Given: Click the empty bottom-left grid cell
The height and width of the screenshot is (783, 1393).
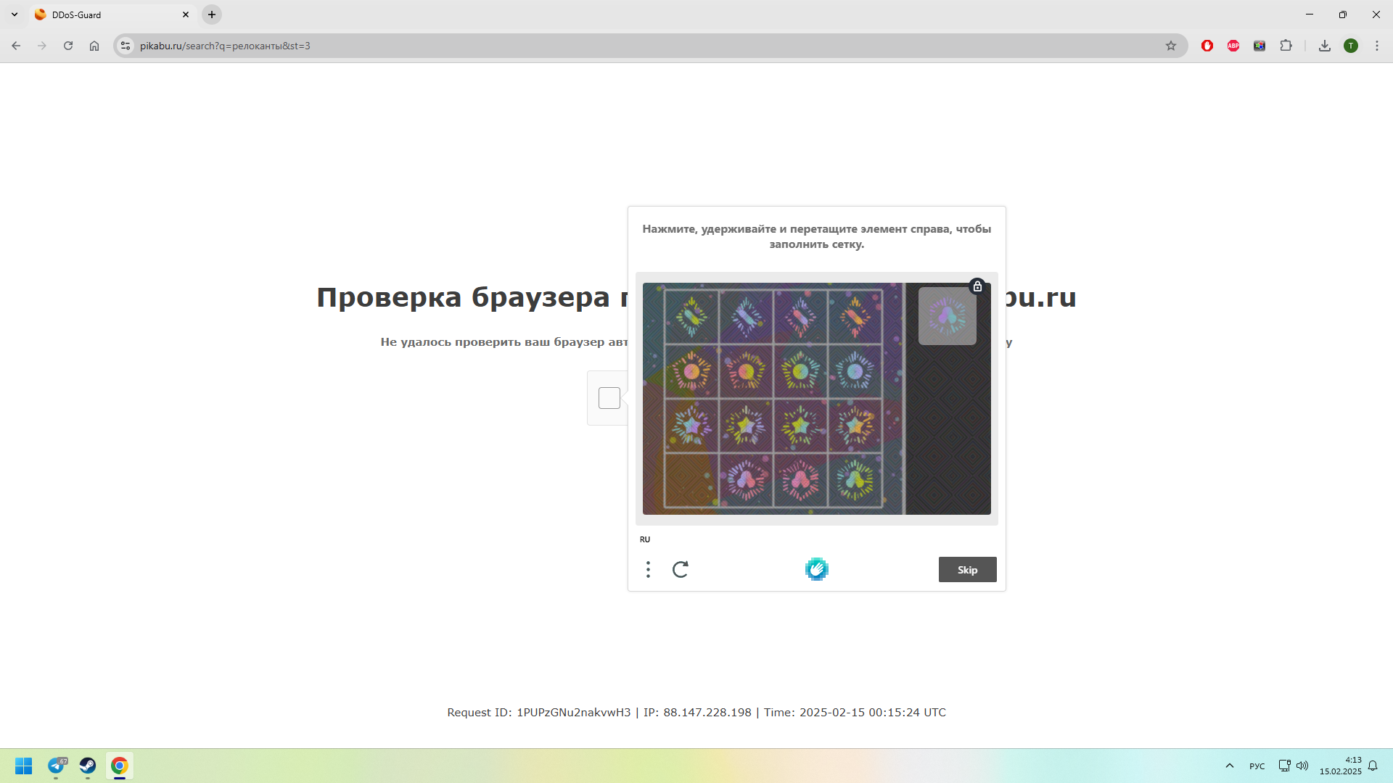Looking at the screenshot, I should [691, 480].
